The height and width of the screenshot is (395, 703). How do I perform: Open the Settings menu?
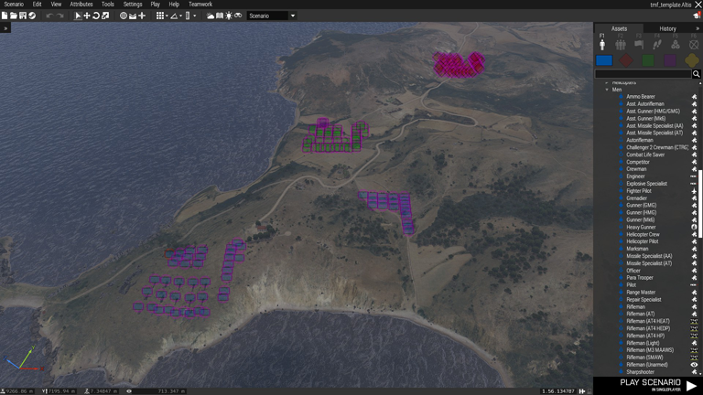tap(133, 4)
